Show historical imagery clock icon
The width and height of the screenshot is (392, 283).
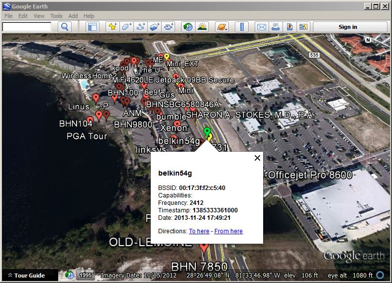pos(188,27)
